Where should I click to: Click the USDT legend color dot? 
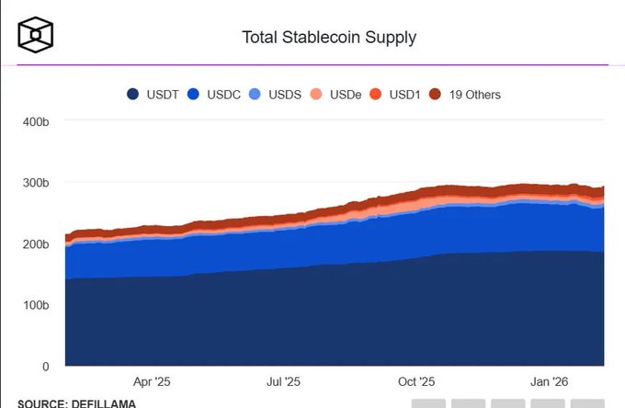click(x=133, y=95)
